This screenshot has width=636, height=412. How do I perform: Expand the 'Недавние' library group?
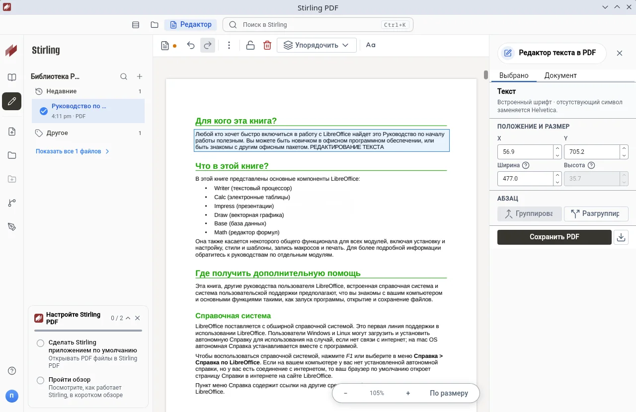click(x=88, y=91)
